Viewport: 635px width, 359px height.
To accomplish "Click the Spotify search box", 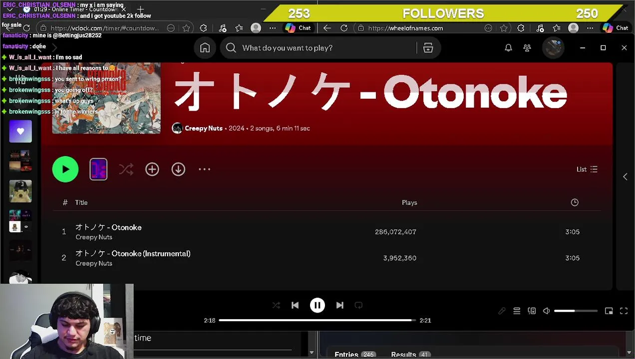I will [x=319, y=48].
